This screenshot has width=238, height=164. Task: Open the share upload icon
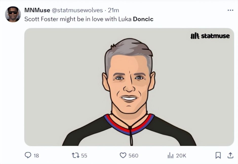tap(230, 155)
